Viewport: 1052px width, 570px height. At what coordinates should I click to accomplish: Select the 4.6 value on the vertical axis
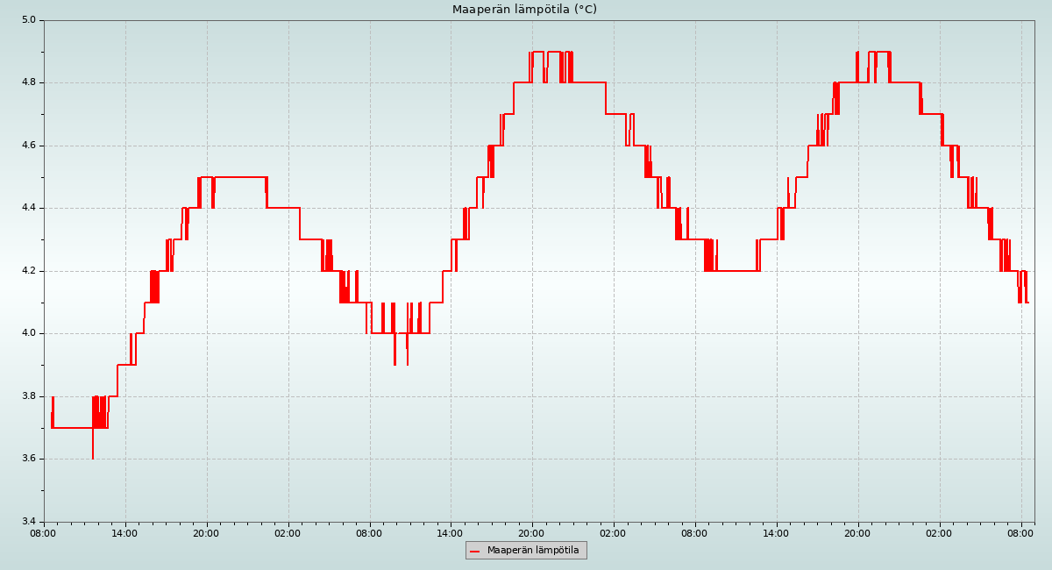tap(29, 146)
